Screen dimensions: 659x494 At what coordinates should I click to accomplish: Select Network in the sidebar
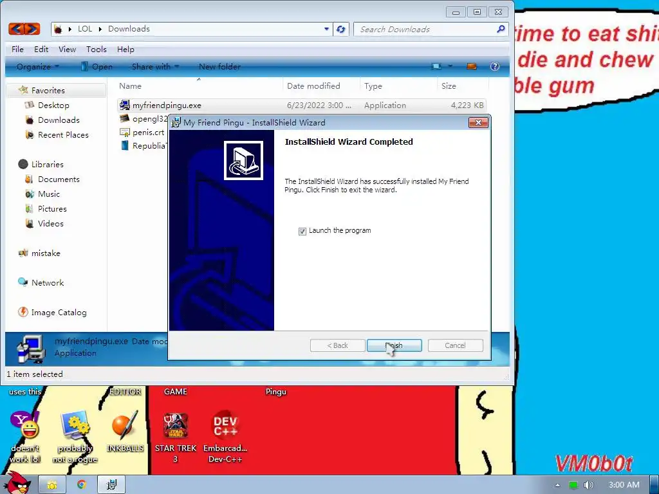pos(48,283)
